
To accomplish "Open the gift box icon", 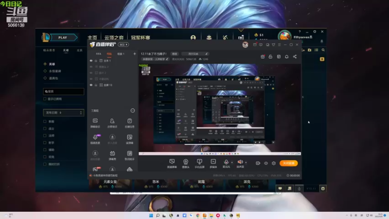I will coord(263,56).
